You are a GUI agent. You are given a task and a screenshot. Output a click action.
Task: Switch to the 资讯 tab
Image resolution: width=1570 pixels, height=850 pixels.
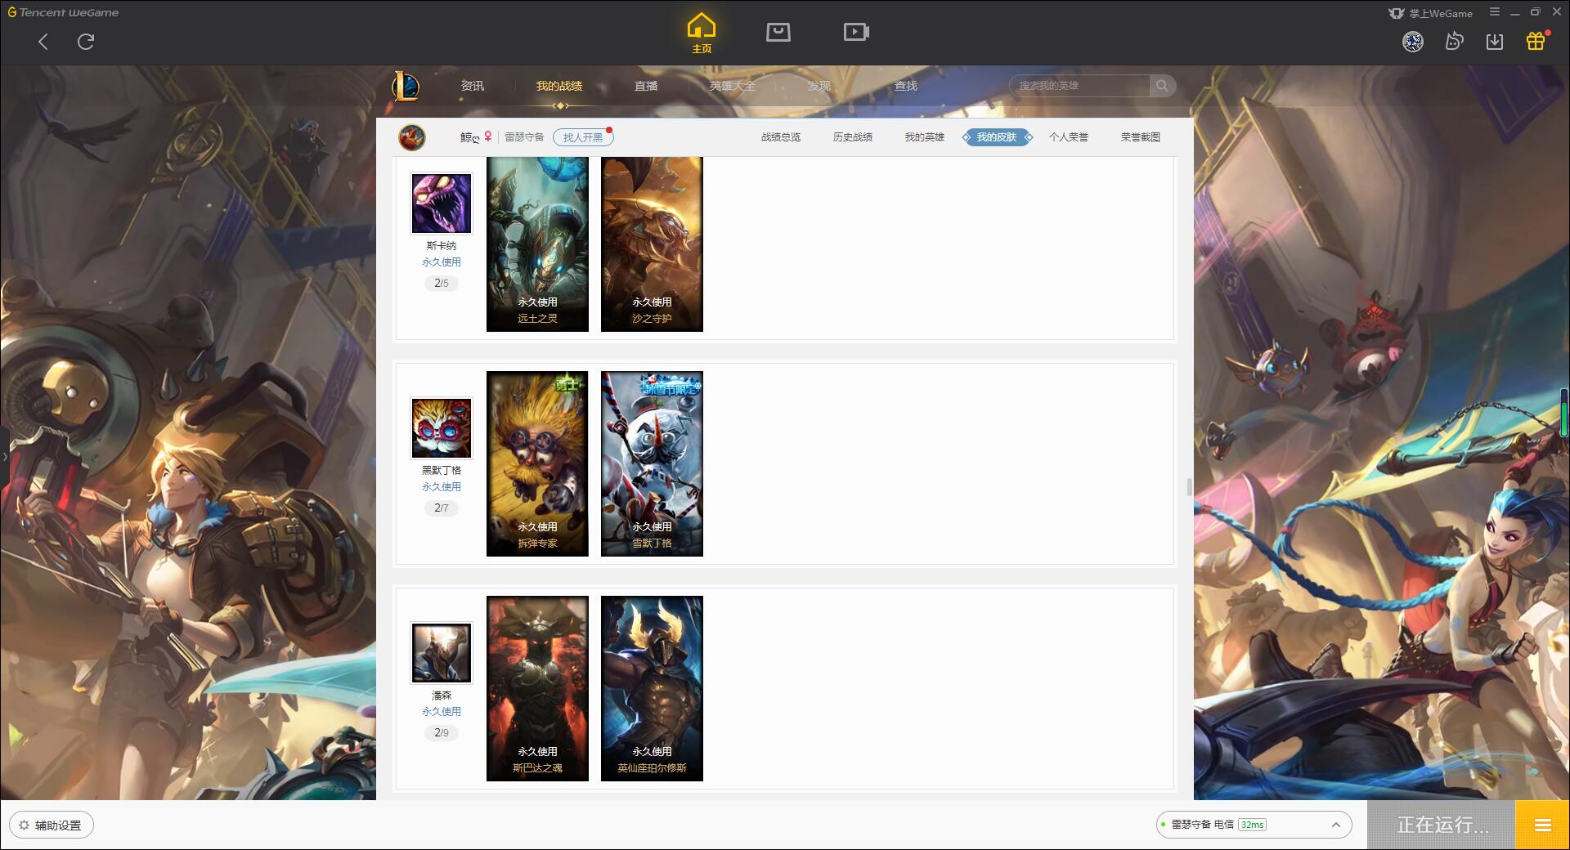(x=473, y=86)
